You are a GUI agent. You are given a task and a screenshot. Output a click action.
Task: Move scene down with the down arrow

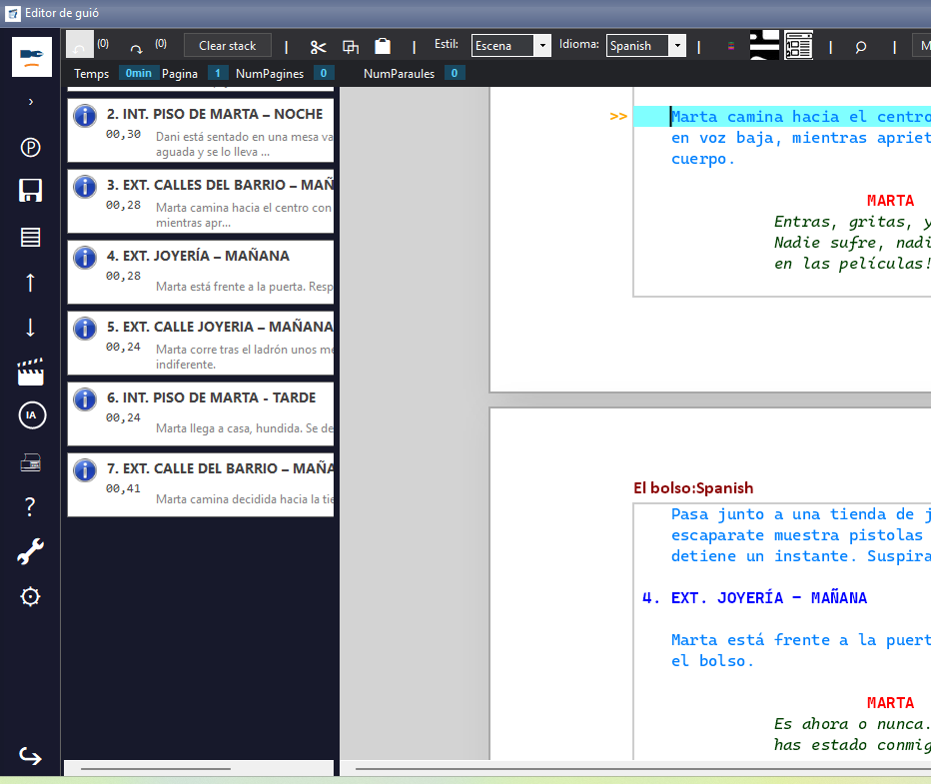[30, 327]
